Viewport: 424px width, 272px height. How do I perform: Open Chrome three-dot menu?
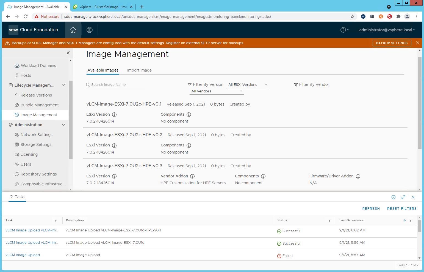click(416, 16)
